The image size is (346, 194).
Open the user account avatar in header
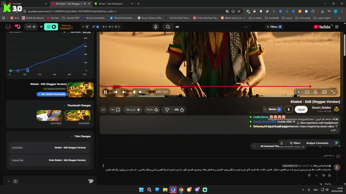point(8,27)
